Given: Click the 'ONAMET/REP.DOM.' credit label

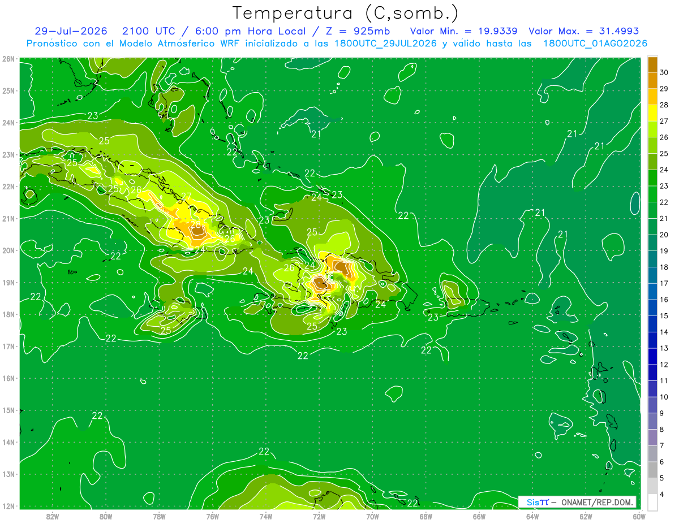Looking at the screenshot, I should tap(596, 502).
